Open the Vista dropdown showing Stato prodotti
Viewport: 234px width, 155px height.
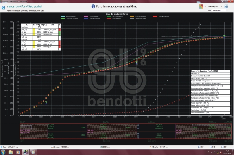pyautogui.click(x=220, y=10)
